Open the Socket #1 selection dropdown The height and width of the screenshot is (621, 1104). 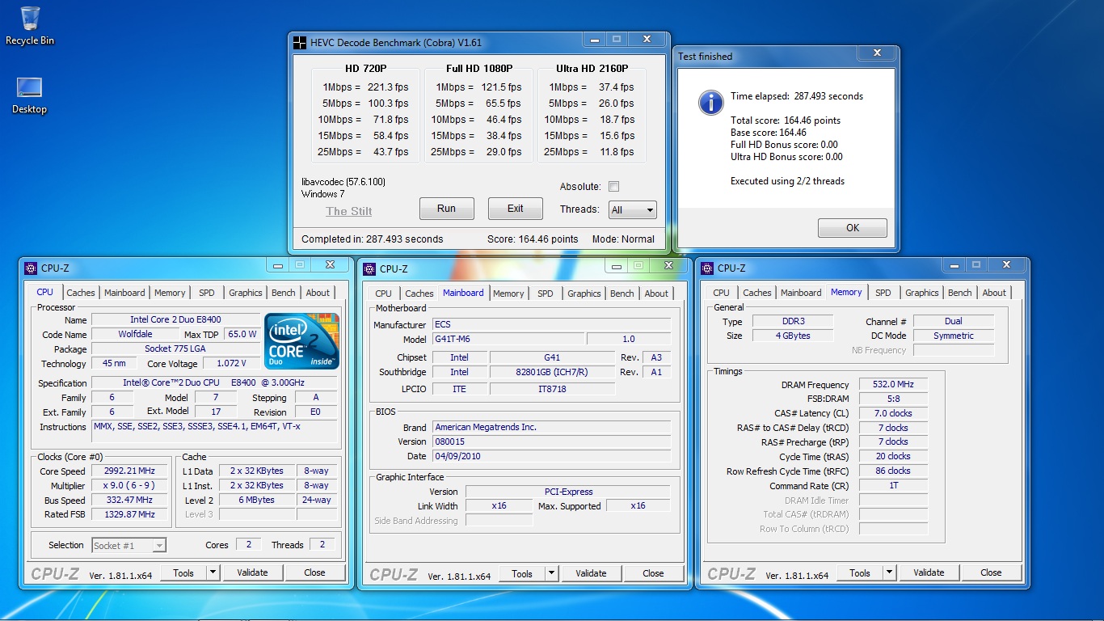129,546
